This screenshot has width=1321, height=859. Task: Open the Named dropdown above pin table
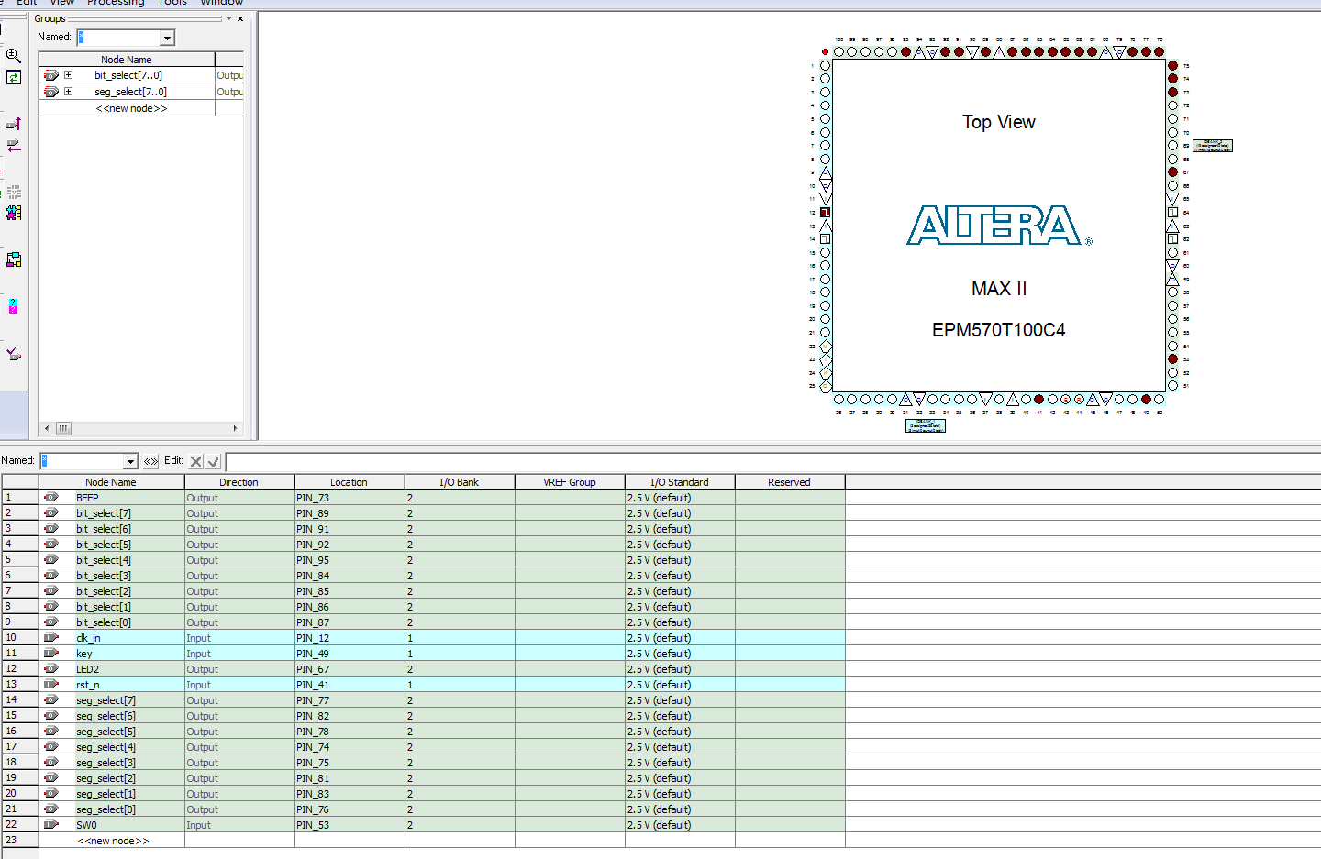[x=130, y=461]
